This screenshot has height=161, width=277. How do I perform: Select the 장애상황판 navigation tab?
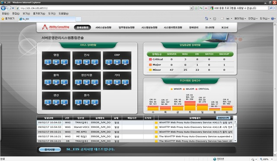click(x=83, y=28)
